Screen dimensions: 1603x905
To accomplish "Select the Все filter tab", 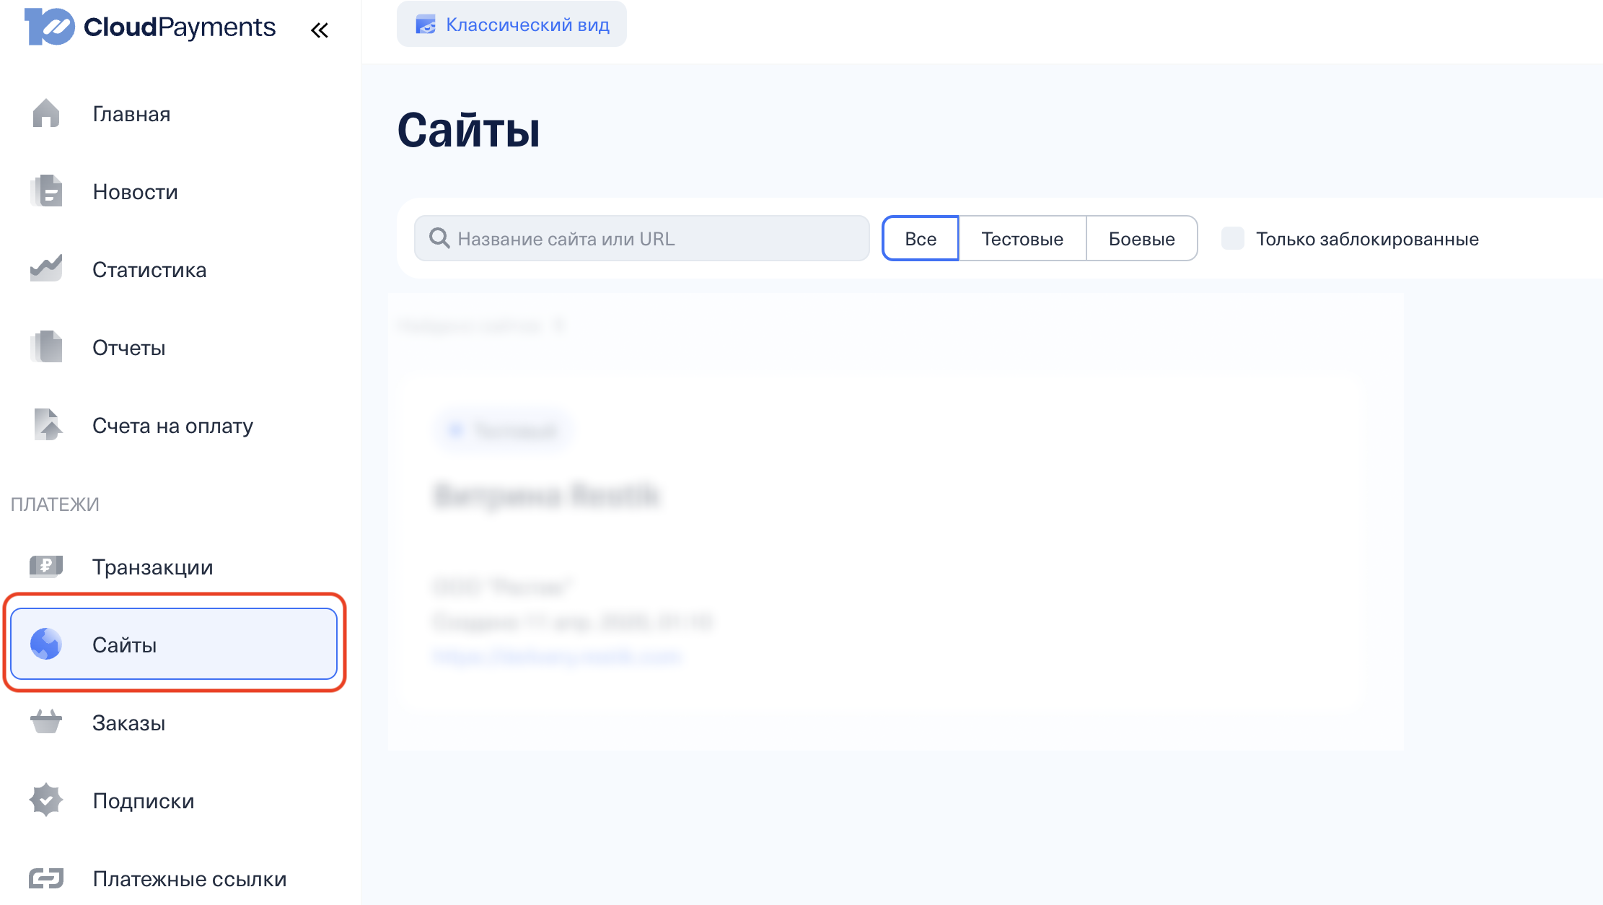I will coord(921,239).
